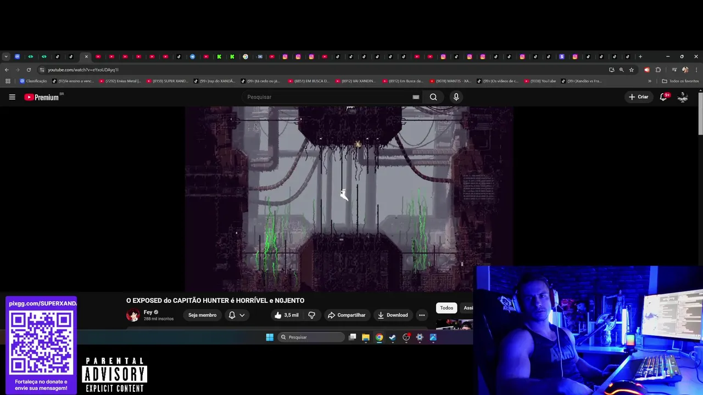
Task: Open the first recommended video thumbnail under Todos
Action: pyautogui.click(x=454, y=325)
